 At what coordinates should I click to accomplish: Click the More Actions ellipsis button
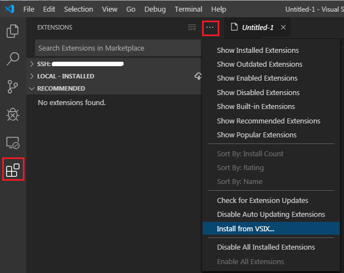210,27
